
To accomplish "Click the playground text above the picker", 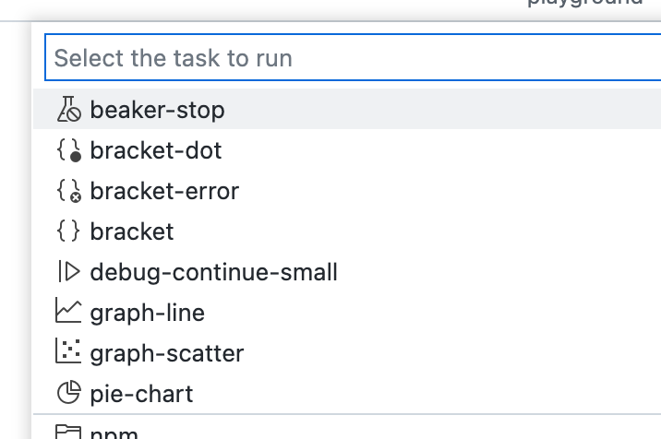I will pos(585,4).
